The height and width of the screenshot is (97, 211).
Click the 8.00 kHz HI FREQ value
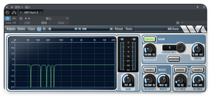tap(198, 85)
